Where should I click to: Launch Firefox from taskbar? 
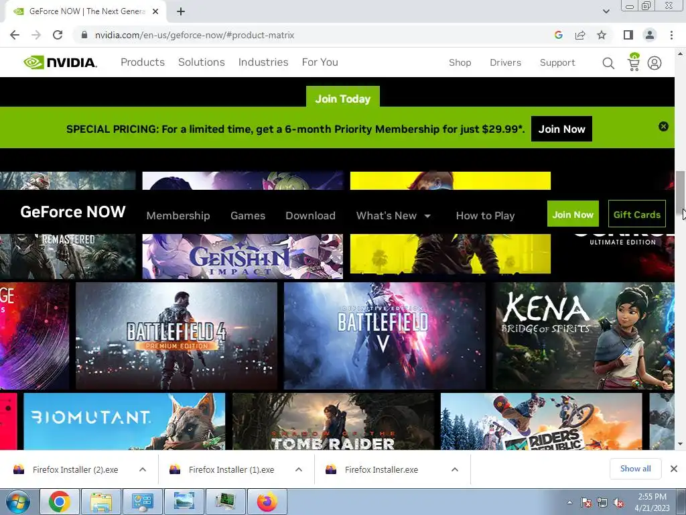(x=267, y=502)
